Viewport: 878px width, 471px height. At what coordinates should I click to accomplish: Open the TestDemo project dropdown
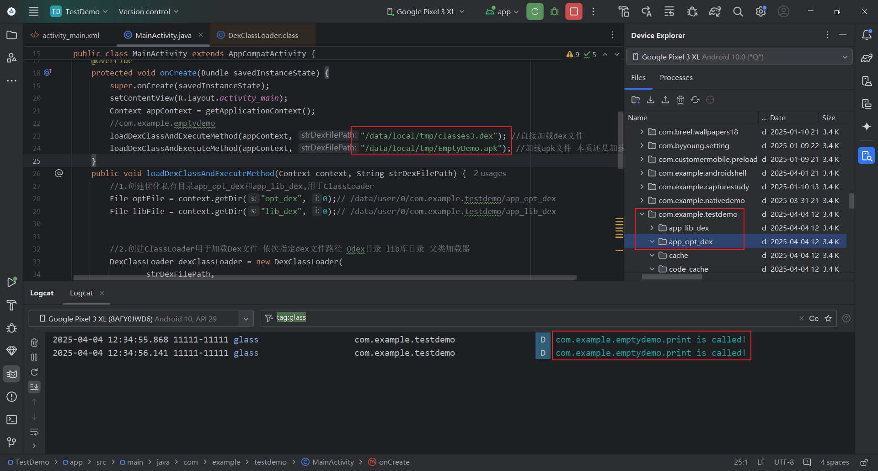(x=79, y=11)
